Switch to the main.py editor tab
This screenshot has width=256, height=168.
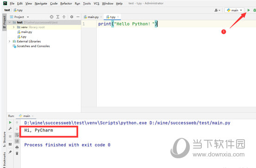(x=91, y=17)
